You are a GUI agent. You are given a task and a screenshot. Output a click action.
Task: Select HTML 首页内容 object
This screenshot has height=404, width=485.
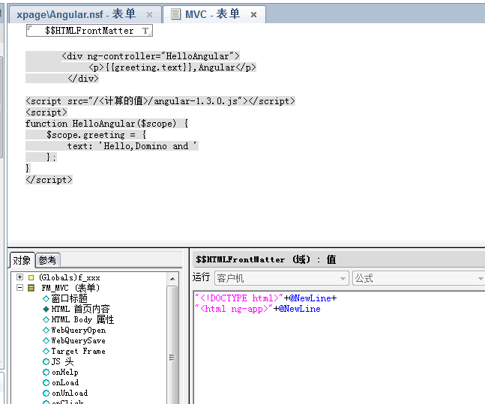tap(81, 309)
